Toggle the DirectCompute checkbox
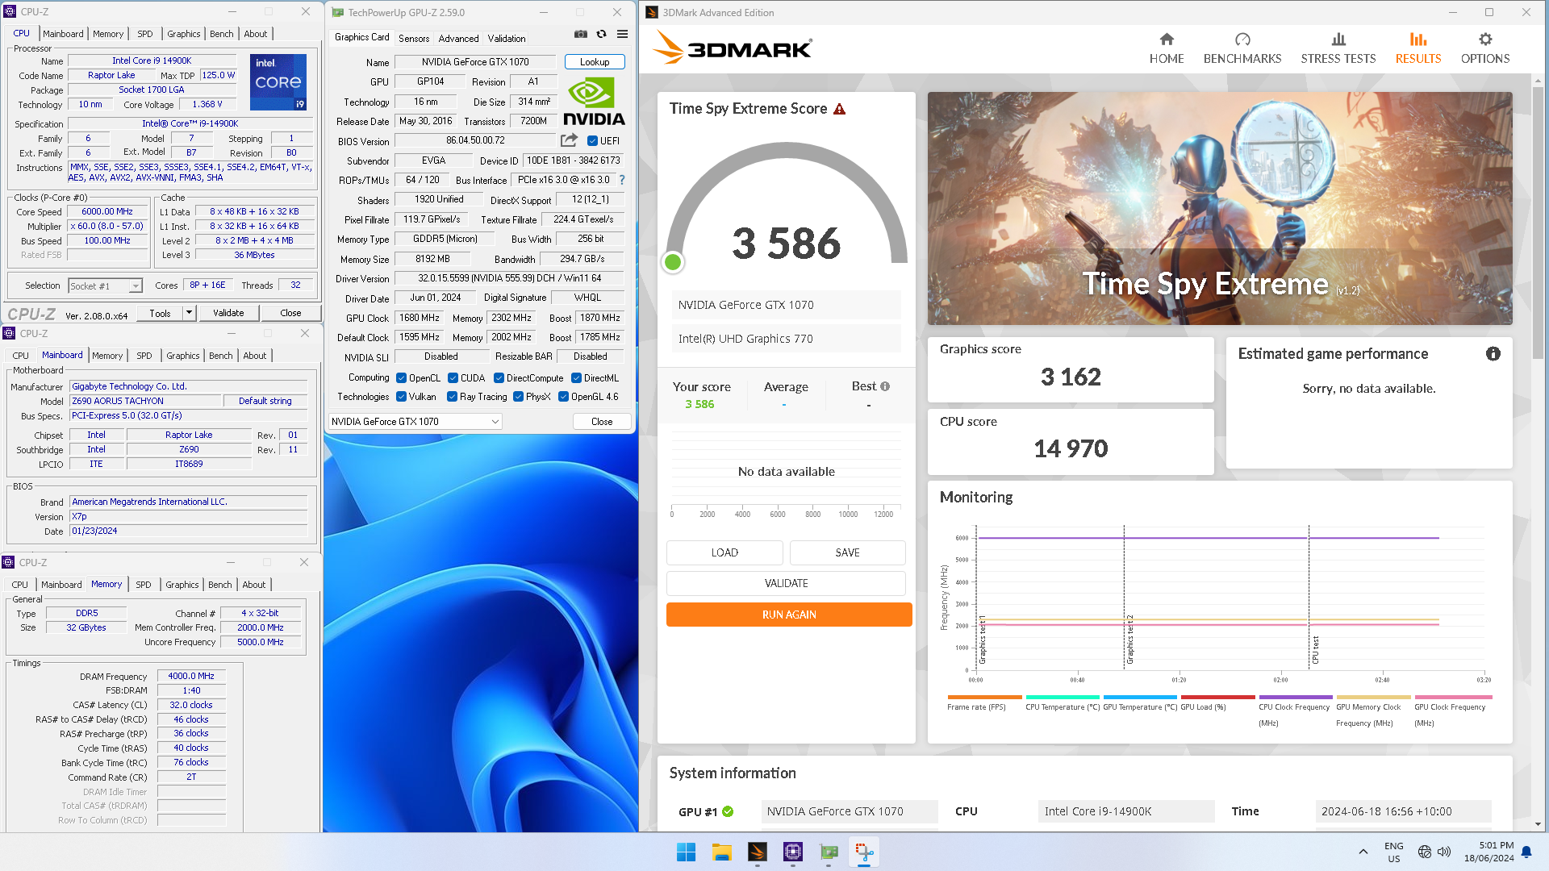Image resolution: width=1549 pixels, height=871 pixels. click(x=499, y=378)
